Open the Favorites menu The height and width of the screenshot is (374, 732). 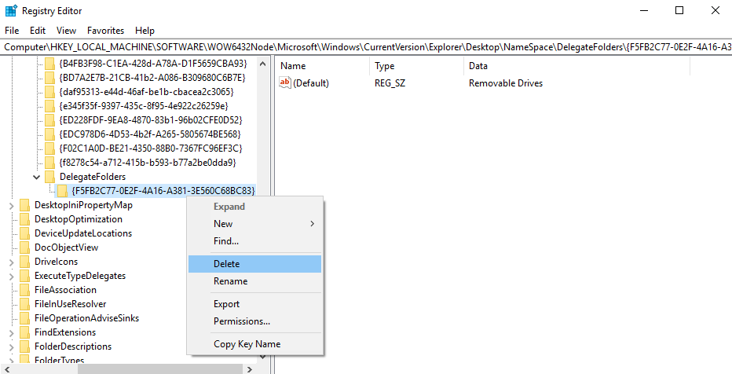[x=105, y=31]
